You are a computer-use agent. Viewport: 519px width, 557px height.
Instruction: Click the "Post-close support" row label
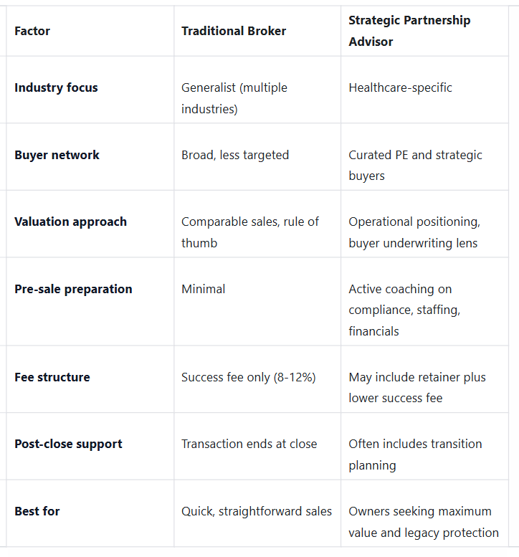(68, 444)
